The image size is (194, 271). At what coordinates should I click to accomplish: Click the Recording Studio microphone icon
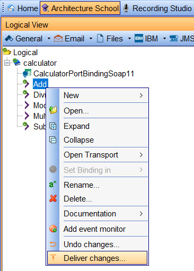tap(126, 8)
